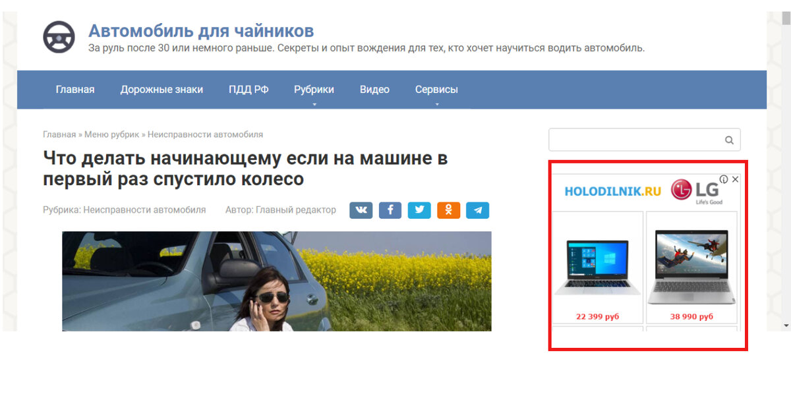
Task: Expand the Рубрики dropdown menu
Action: tap(314, 90)
